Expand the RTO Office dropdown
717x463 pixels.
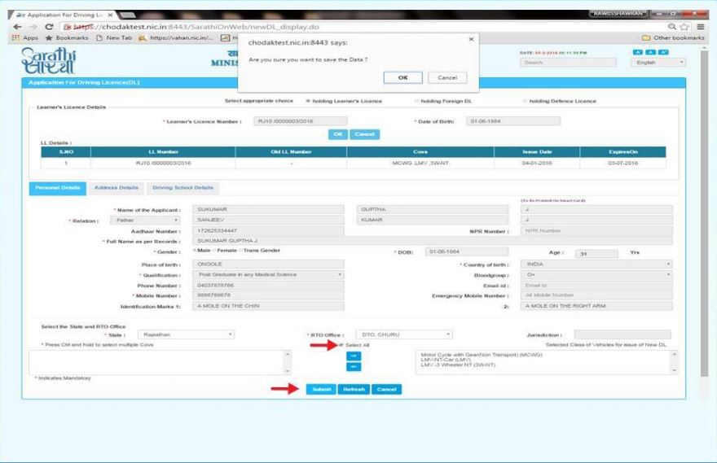coord(403,334)
